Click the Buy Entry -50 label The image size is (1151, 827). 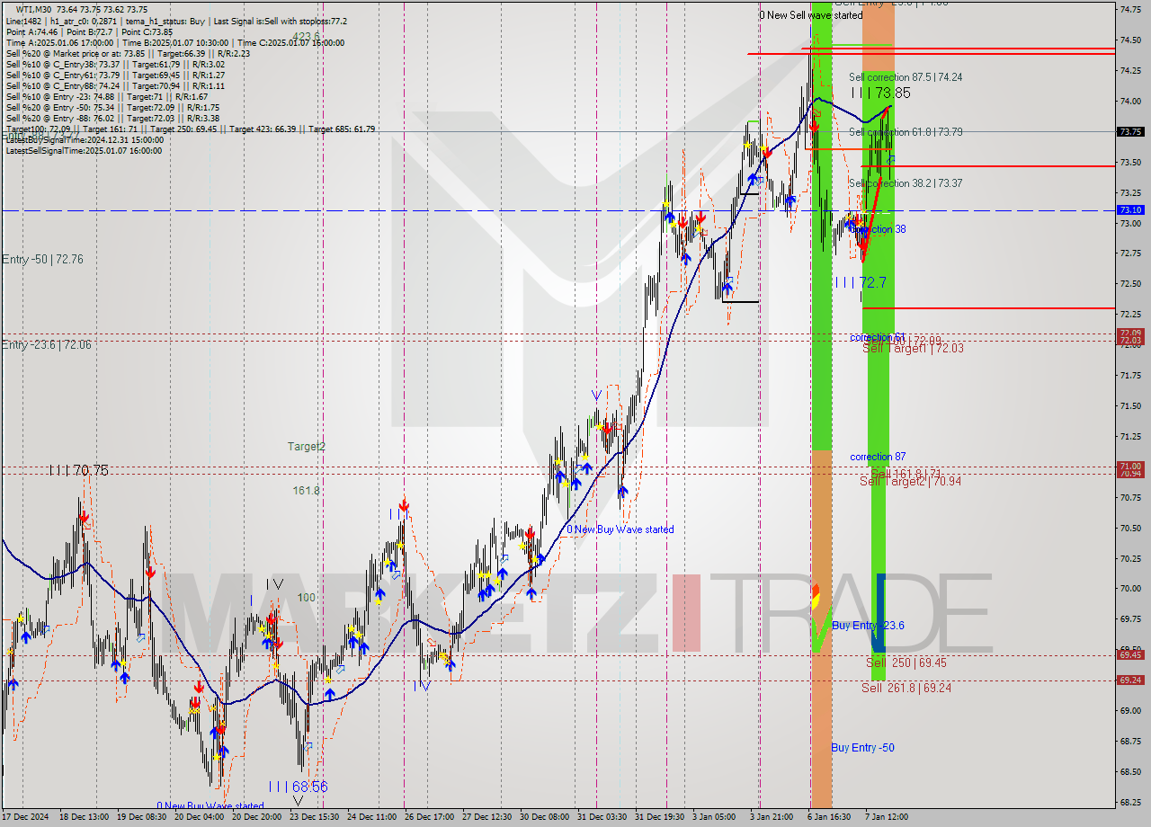coord(862,748)
